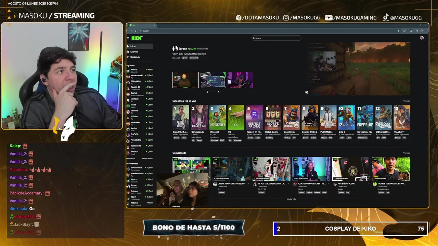The width and height of the screenshot is (438, 246).
Task: Open the Garena Free Fire category
Action: (365, 118)
